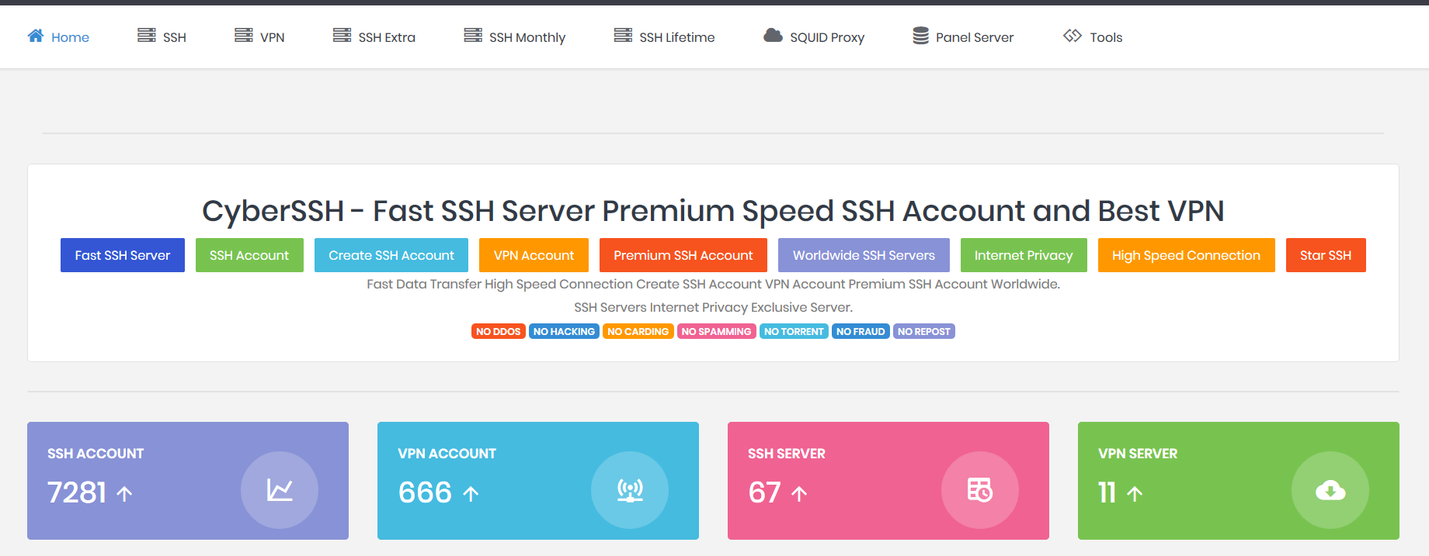Click the NO SPAMMING badge
The image size is (1429, 556).
[x=716, y=331]
